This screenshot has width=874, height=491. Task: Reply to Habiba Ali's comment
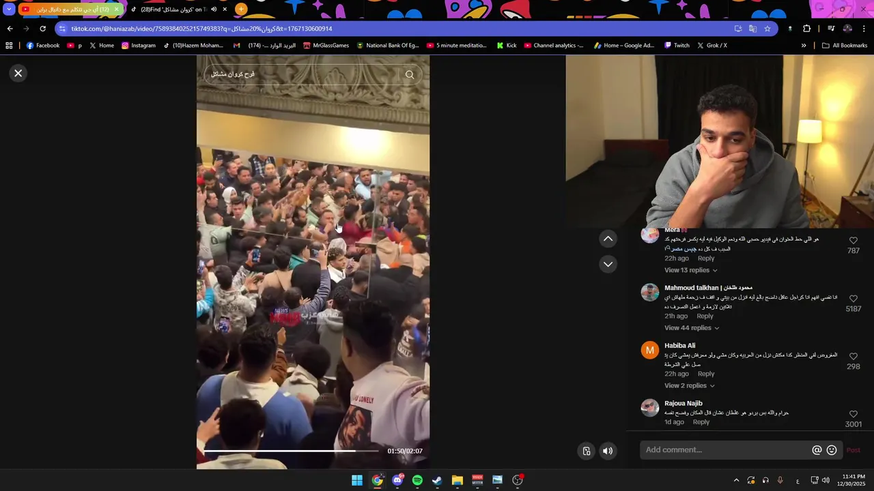pyautogui.click(x=706, y=374)
